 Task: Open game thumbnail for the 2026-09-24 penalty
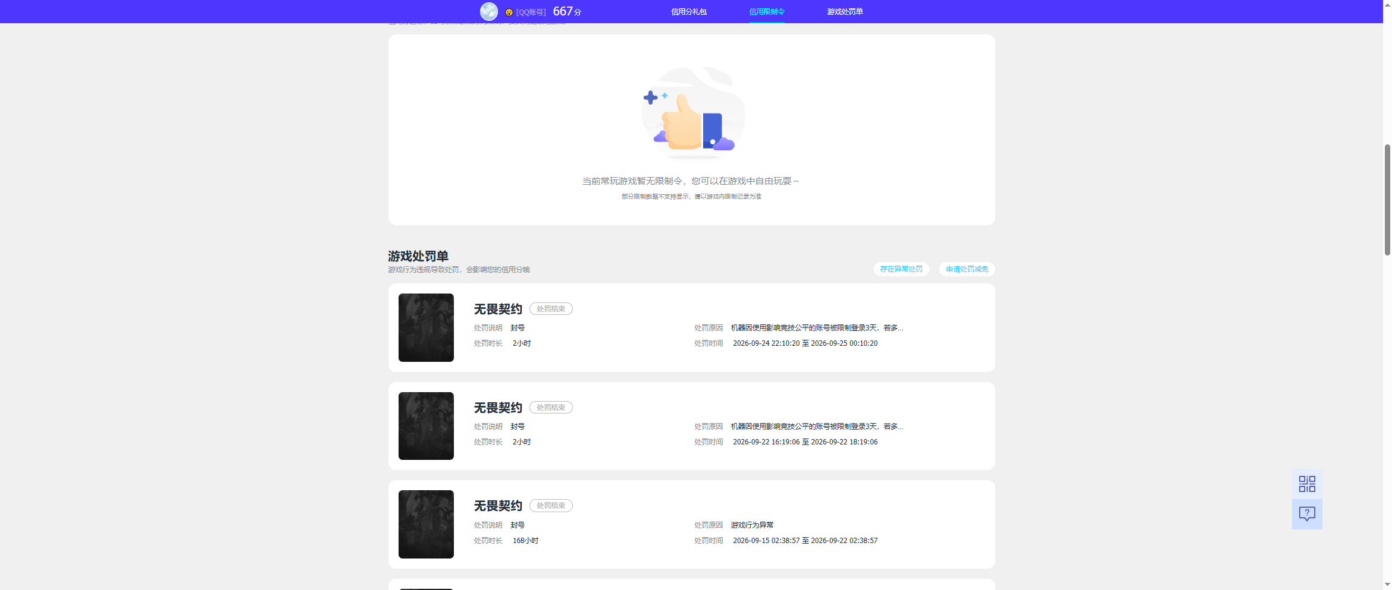[x=426, y=327]
